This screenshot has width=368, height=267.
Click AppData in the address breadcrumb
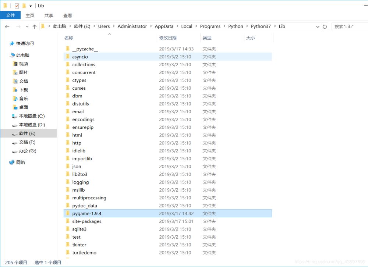coord(164,26)
